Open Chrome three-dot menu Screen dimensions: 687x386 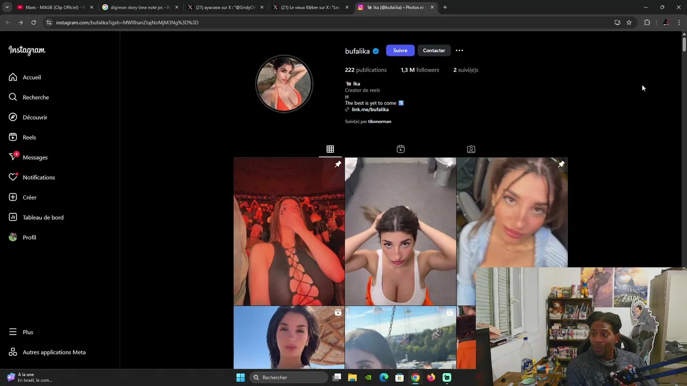point(679,23)
